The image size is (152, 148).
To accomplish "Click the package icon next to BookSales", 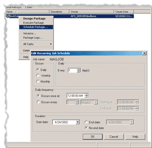I will tap(8, 16).
